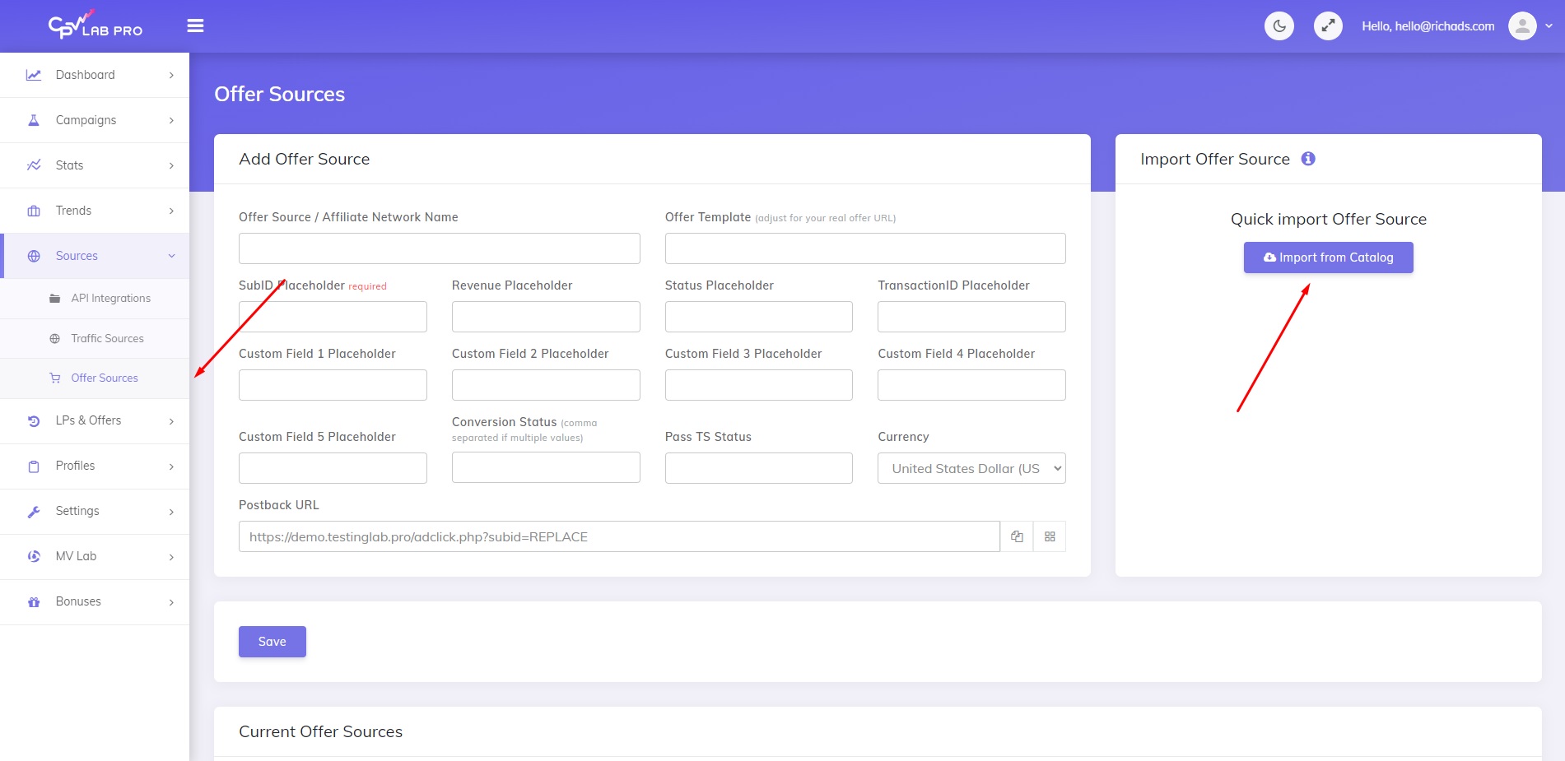
Task: Focus the Custom Field 1 Placeholder input
Action: 333,385
